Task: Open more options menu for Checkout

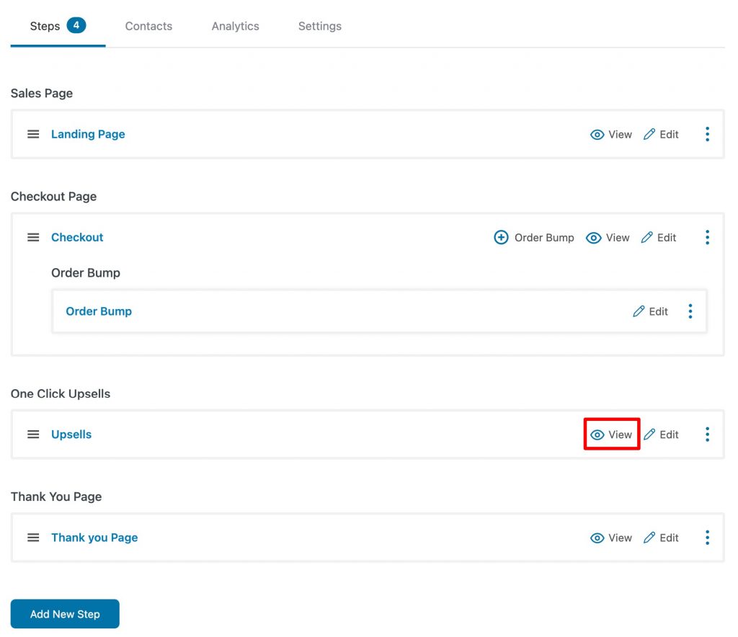Action: (x=707, y=238)
